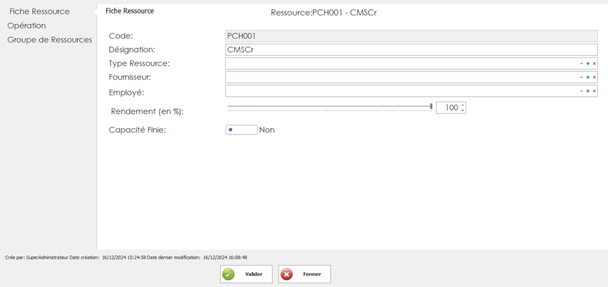Click the Valider button
The width and height of the screenshot is (608, 287).
[x=246, y=274]
